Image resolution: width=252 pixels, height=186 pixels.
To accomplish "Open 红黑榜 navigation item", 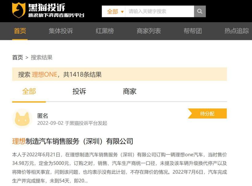I will click(x=105, y=31).
